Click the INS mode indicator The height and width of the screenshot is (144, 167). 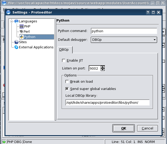[x=140, y=142]
